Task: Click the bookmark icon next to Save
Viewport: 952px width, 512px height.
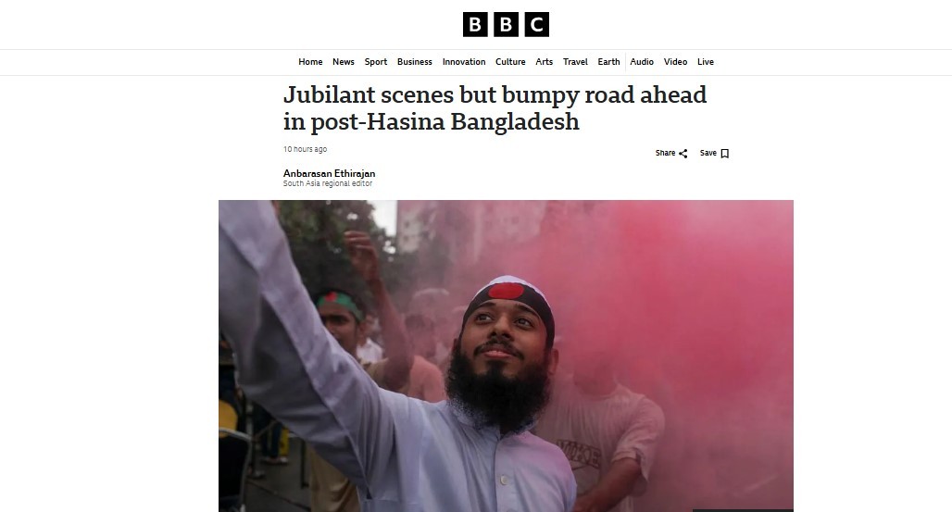Action: point(724,154)
